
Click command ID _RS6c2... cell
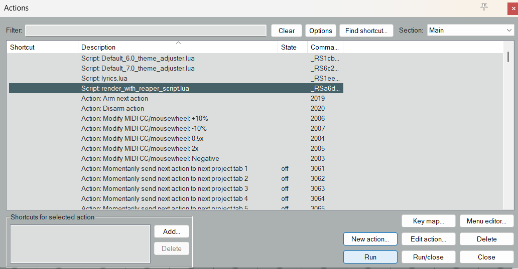[325, 68]
